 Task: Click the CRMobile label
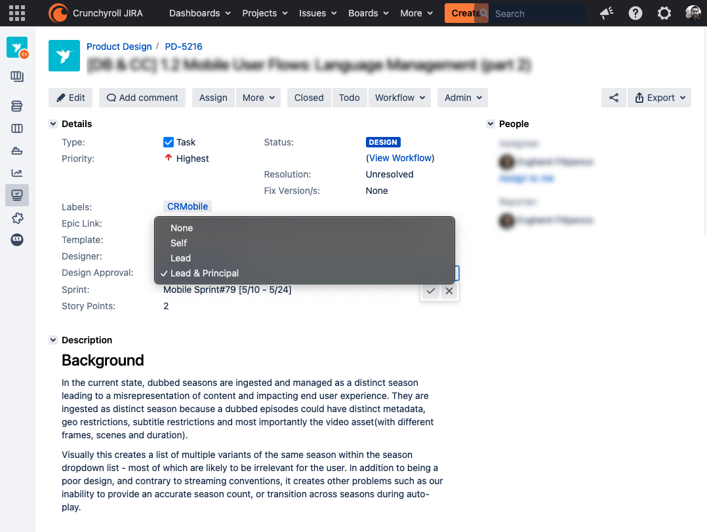click(x=188, y=207)
